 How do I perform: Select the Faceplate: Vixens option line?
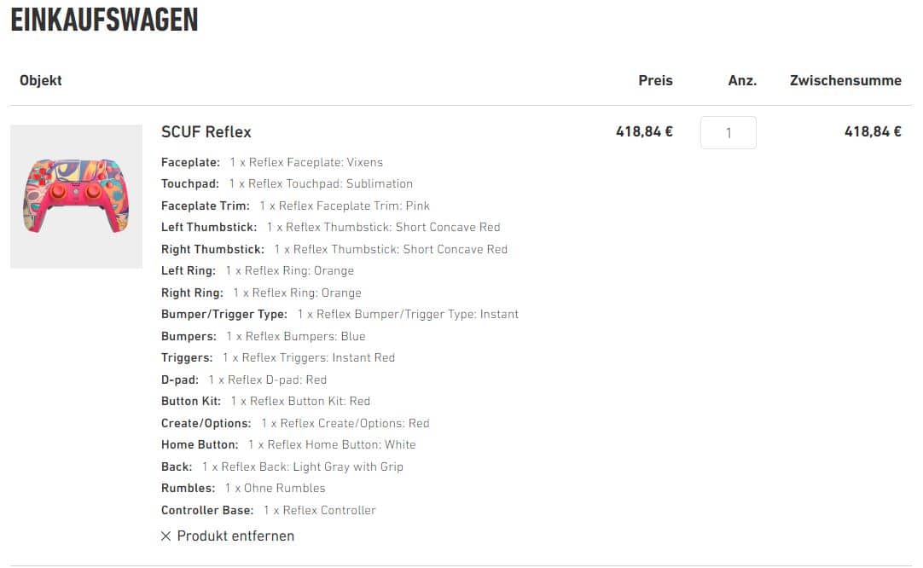(272, 162)
